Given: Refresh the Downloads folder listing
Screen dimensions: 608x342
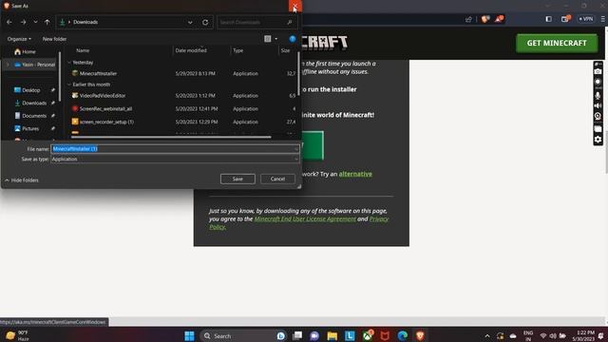Looking at the screenshot, I should (x=205, y=22).
